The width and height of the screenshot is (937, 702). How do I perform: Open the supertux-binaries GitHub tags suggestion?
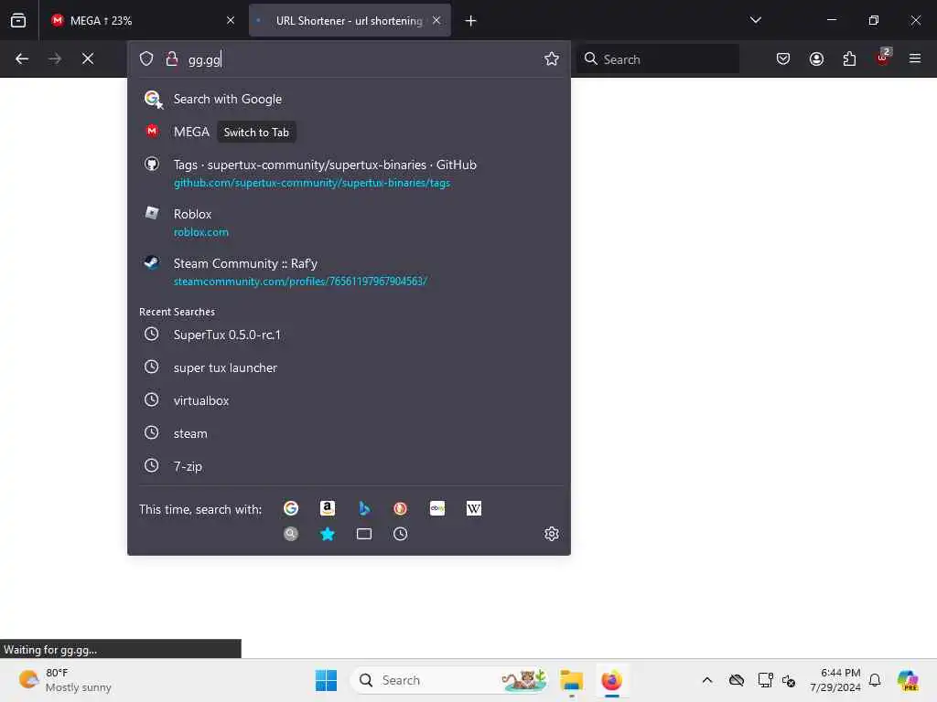coord(349,173)
